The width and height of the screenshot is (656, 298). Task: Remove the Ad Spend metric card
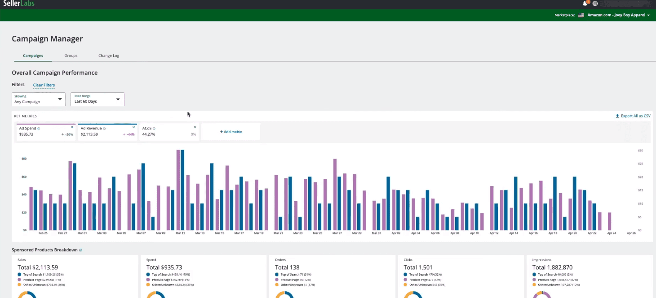coord(72,127)
